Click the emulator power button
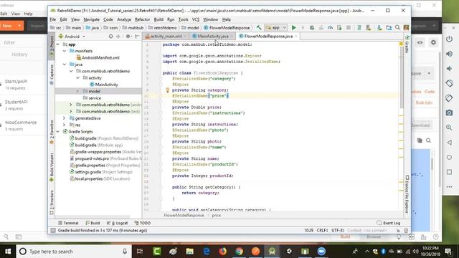The height and width of the screenshot is (258, 459). (x=449, y=39)
